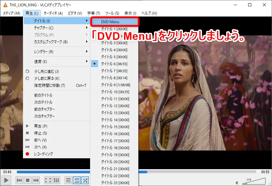Select タイトル 20 [00:00]

114,162
